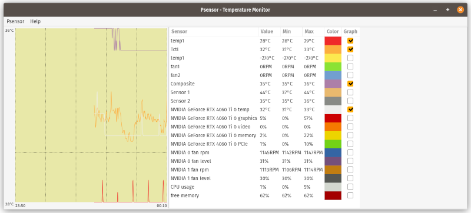471x213 pixels.
Task: Click the 1147RPM max cell
Action: (x=314, y=152)
